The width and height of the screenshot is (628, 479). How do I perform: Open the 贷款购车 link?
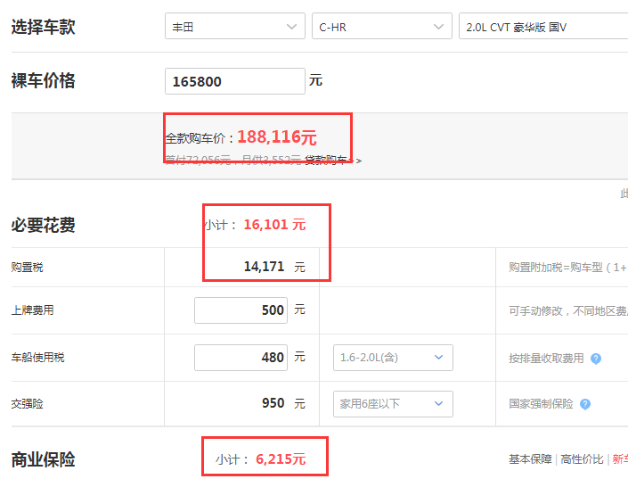333,161
